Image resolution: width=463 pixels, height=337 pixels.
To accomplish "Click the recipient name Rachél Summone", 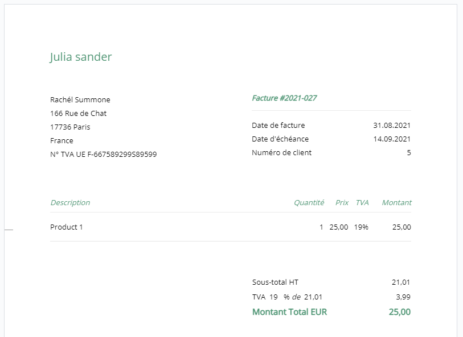I will click(x=80, y=100).
